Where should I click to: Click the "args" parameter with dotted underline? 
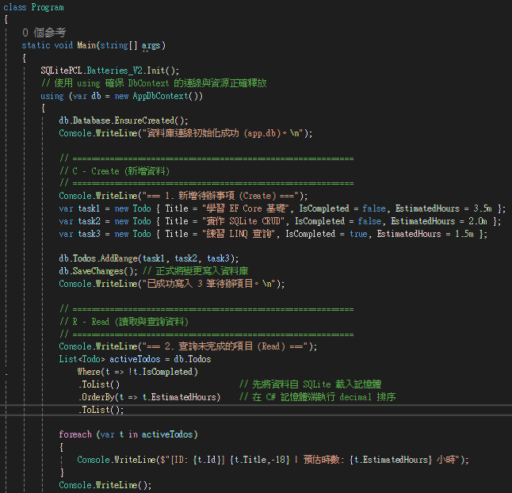151,45
